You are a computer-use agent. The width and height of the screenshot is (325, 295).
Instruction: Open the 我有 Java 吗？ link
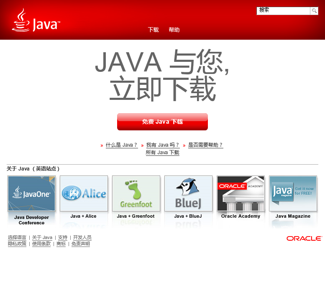click(163, 145)
